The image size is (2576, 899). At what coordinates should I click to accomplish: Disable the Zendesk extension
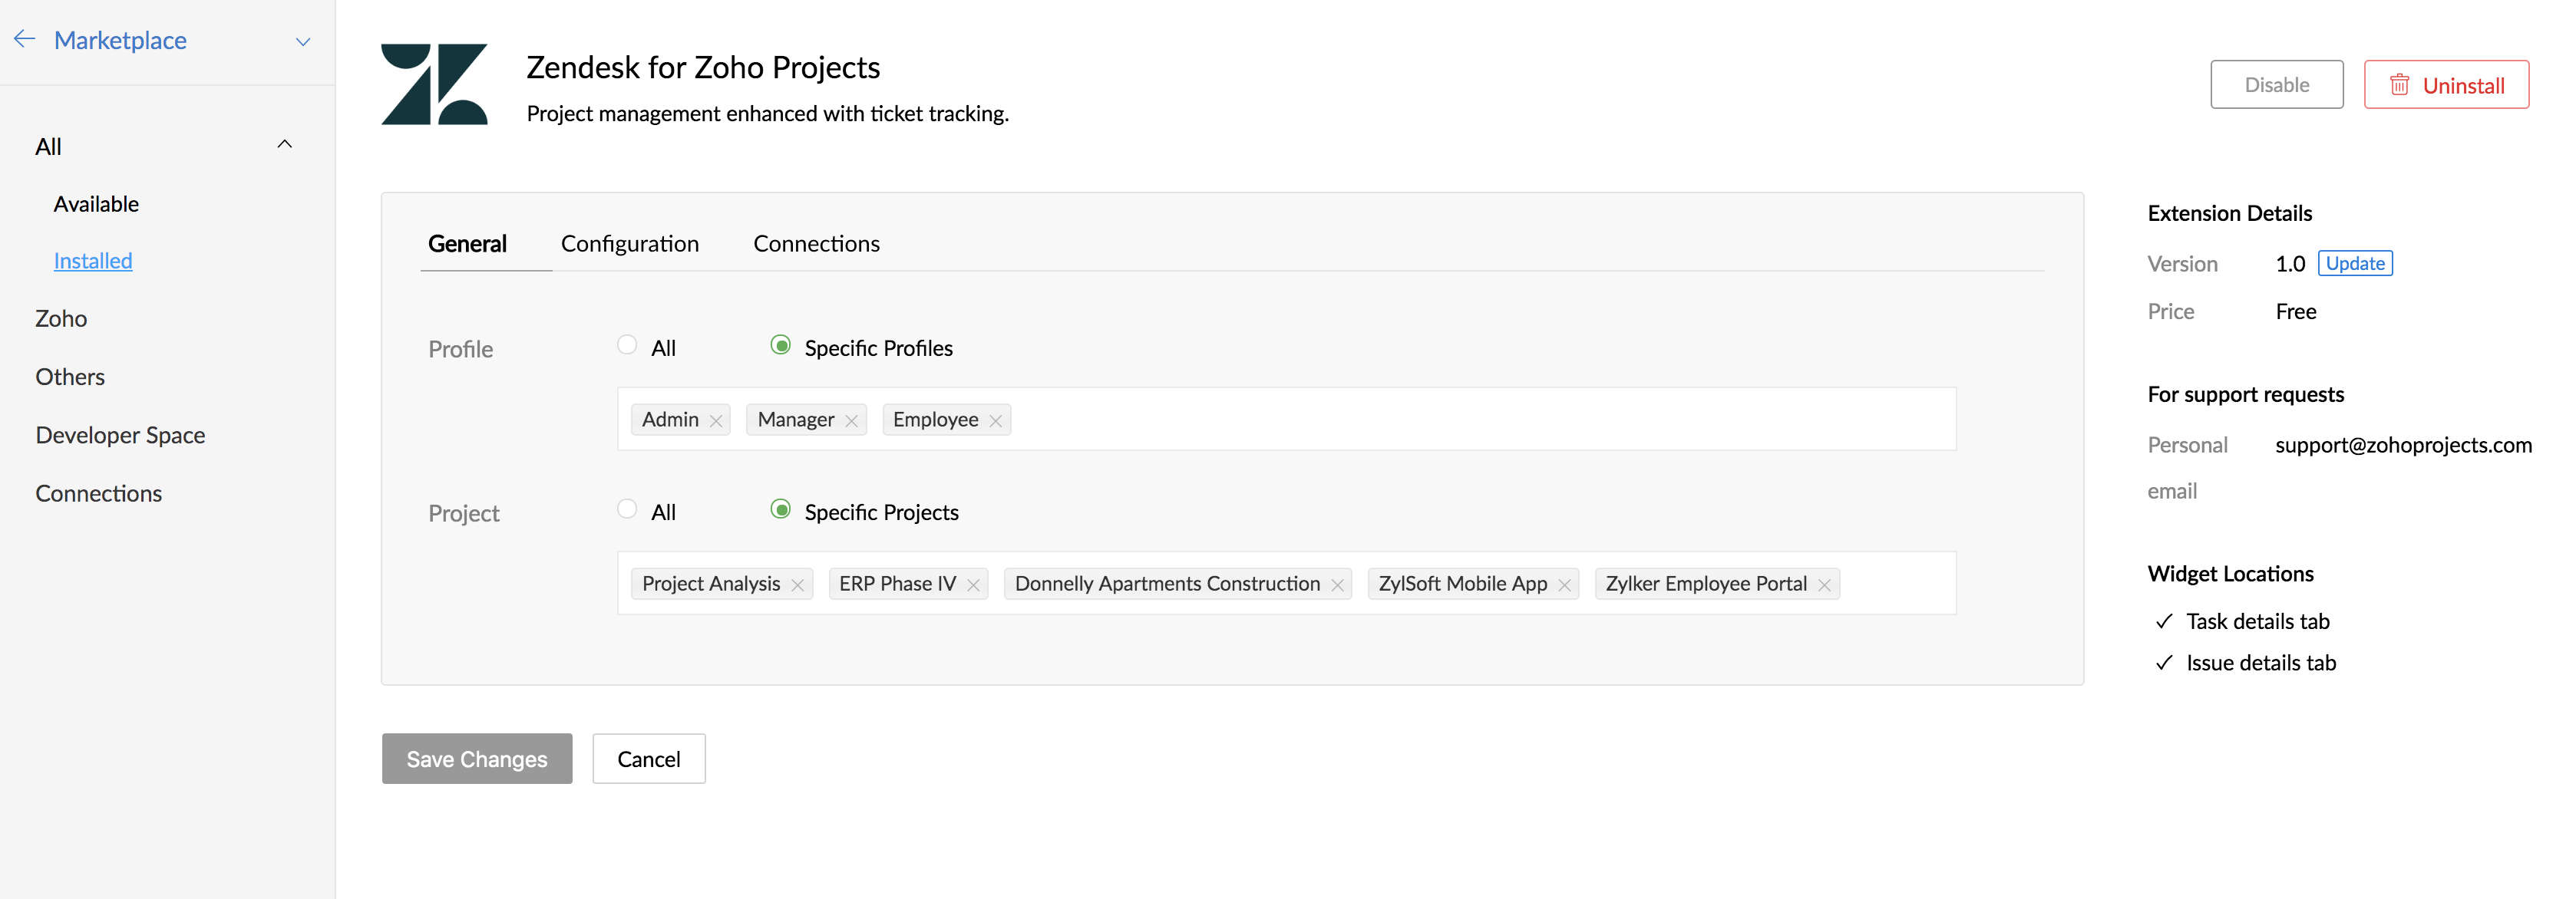tap(2277, 85)
